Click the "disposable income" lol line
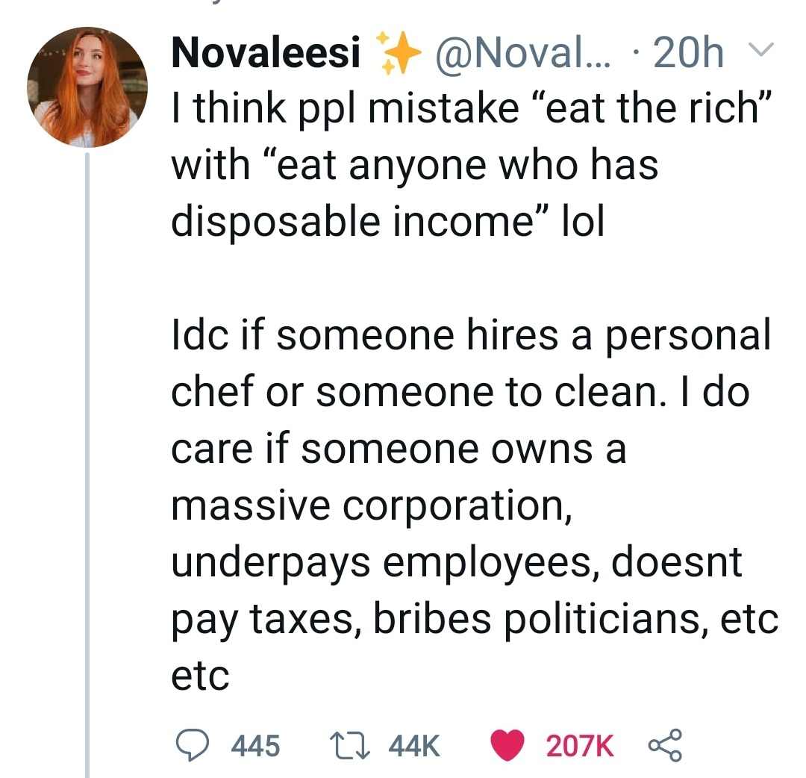 click(x=387, y=222)
